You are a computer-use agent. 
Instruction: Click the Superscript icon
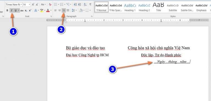click(30, 10)
